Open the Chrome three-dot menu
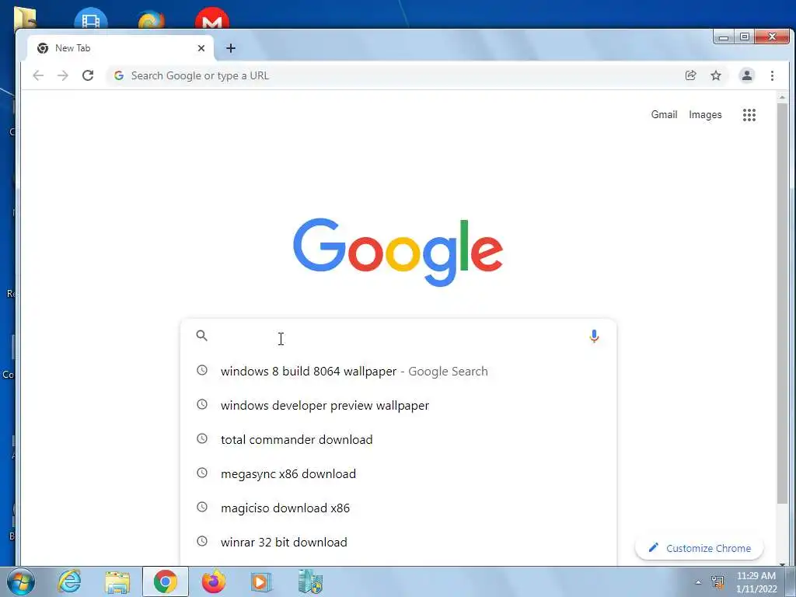796x597 pixels. click(772, 75)
